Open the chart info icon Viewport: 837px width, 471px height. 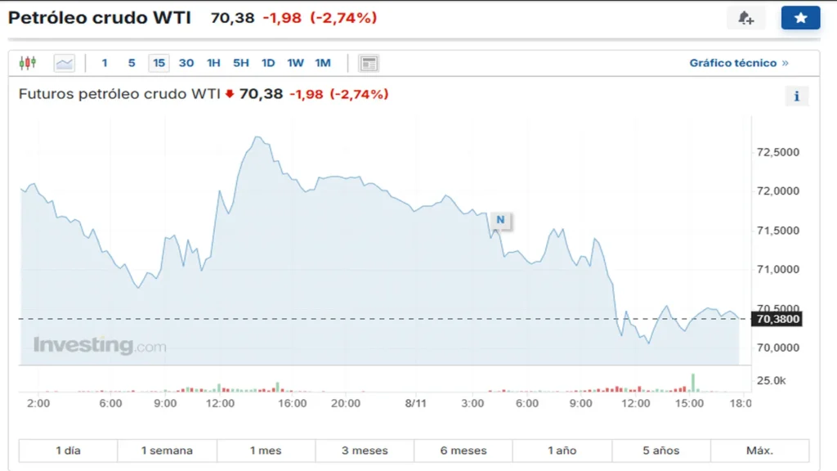(796, 96)
